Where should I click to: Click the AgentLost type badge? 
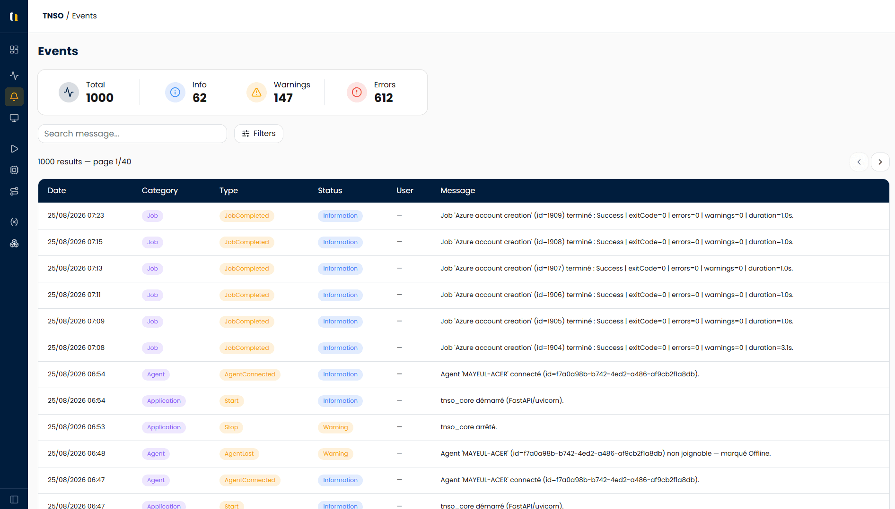239,454
